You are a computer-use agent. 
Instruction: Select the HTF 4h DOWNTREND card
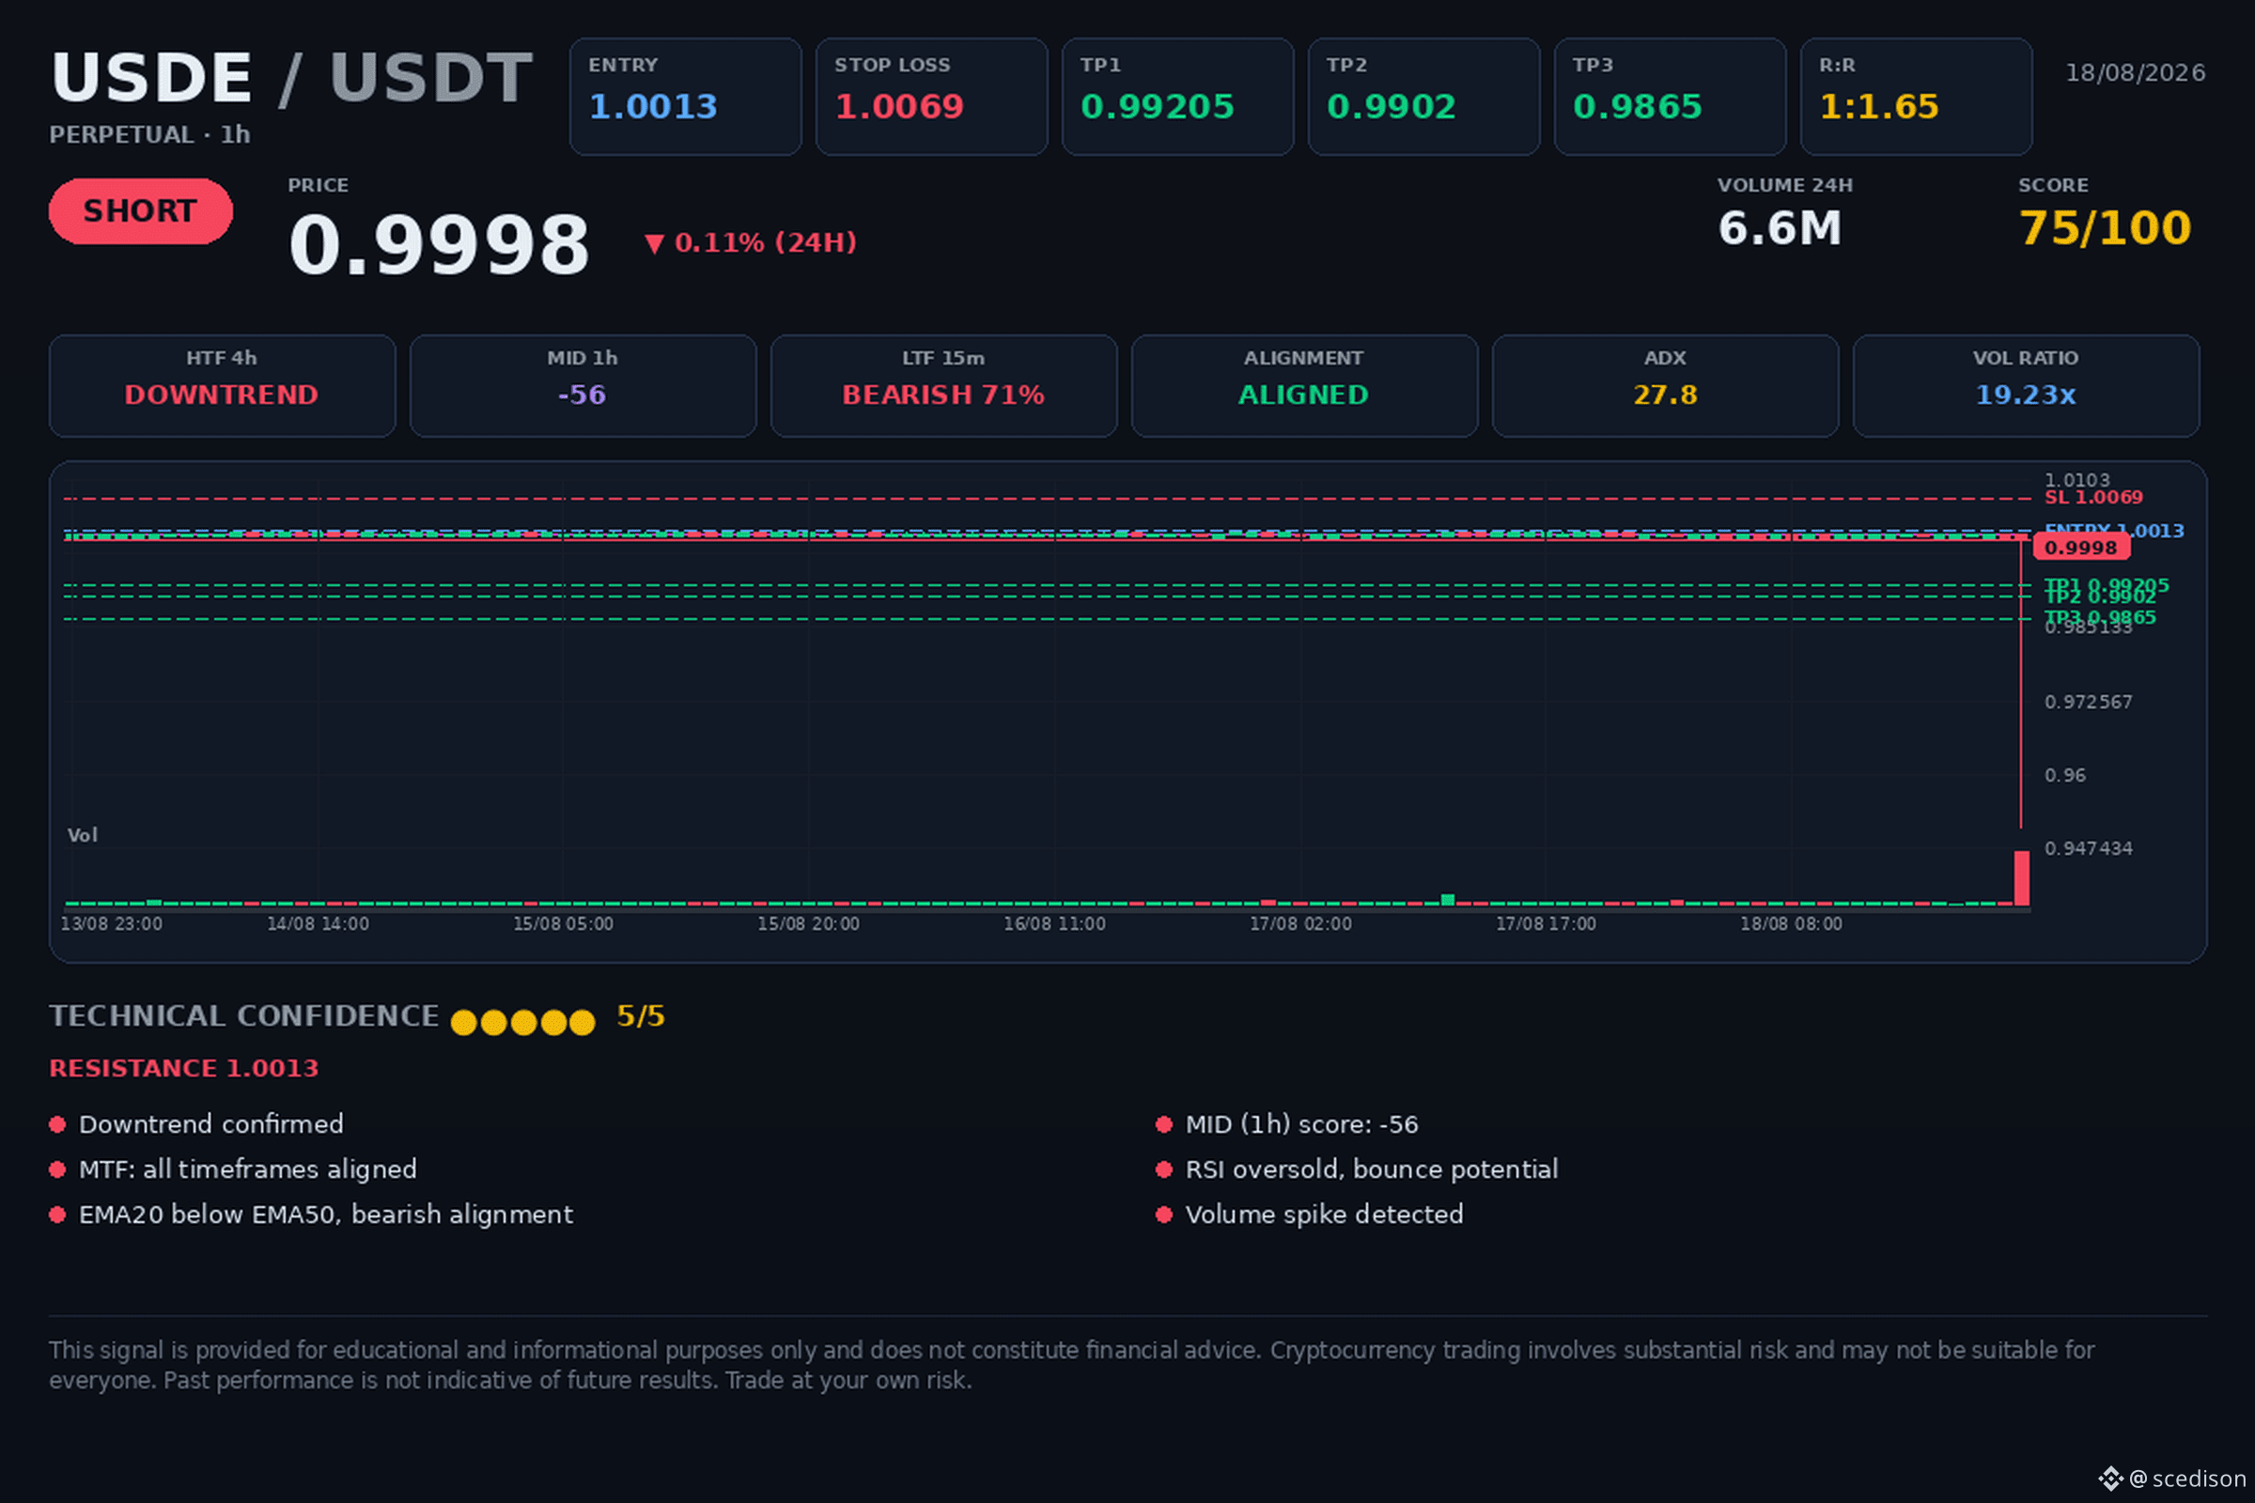[x=223, y=386]
